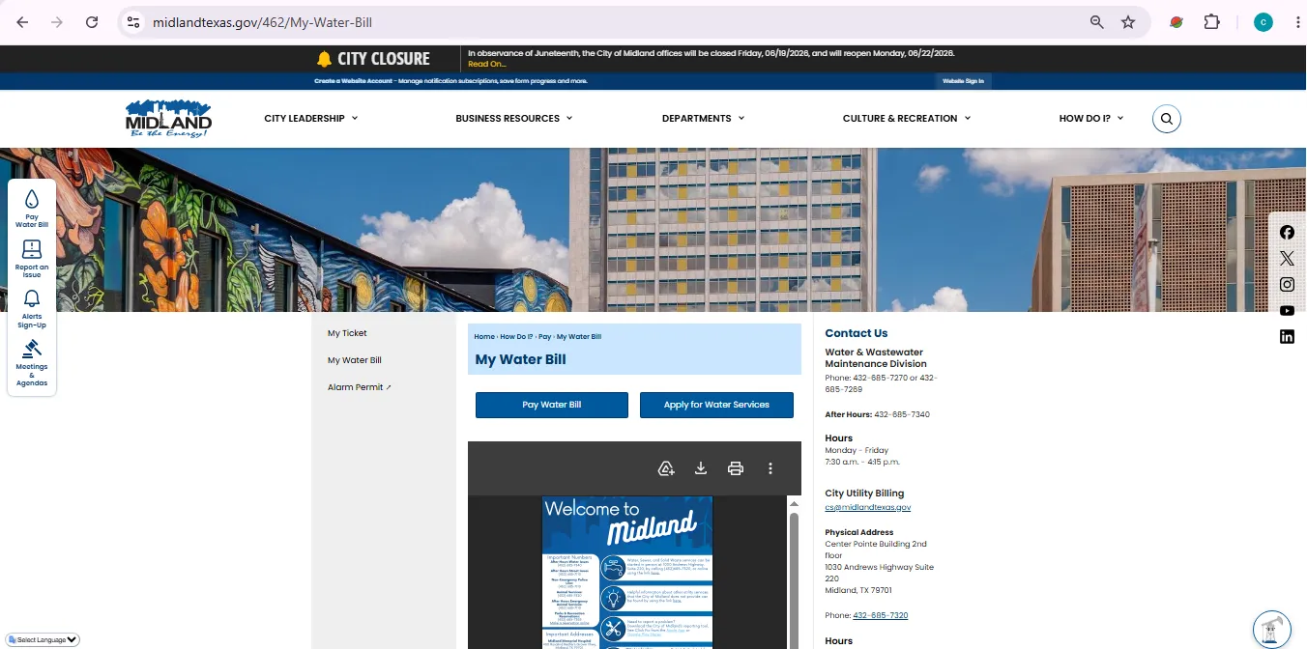Image resolution: width=1307 pixels, height=649 pixels.
Task: Click the browser address bar URL
Action: coord(262,22)
